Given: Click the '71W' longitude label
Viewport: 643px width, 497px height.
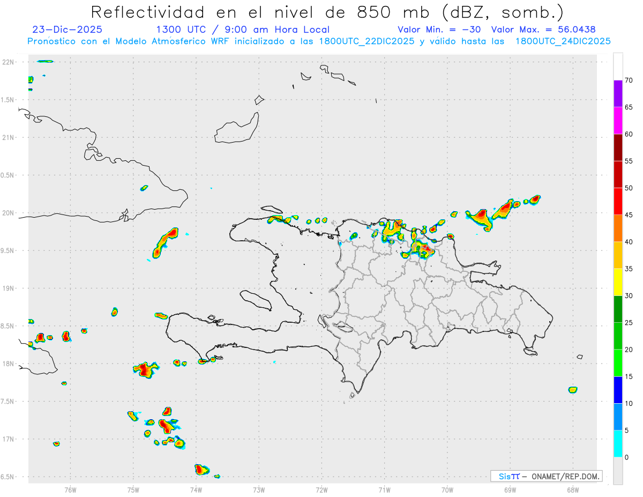Looking at the screenshot, I should point(384,489).
